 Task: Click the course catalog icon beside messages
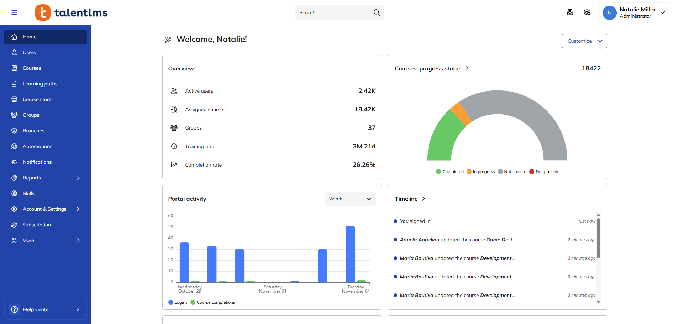(587, 12)
